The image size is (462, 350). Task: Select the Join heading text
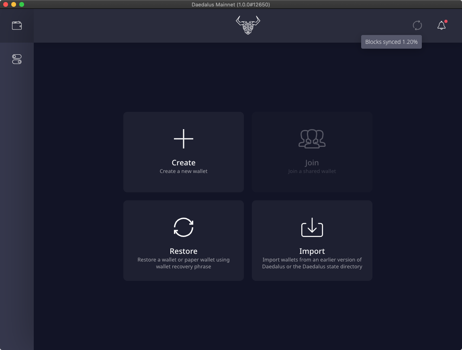pos(312,163)
